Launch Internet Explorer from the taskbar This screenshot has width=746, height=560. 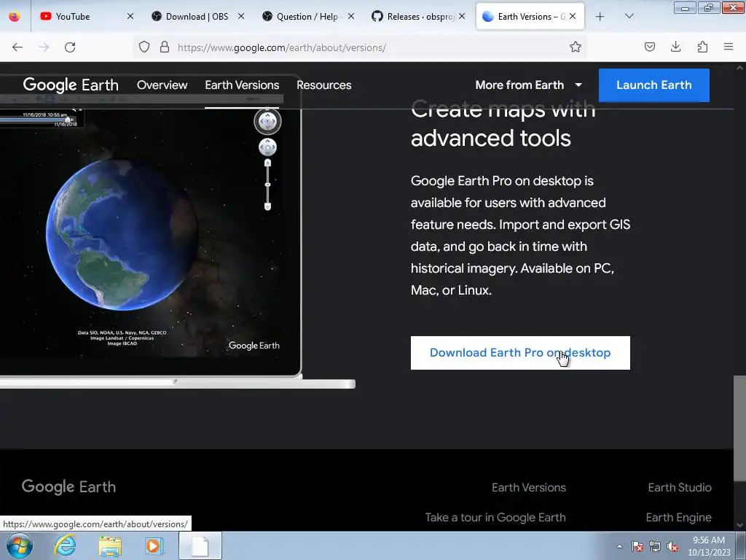point(65,545)
